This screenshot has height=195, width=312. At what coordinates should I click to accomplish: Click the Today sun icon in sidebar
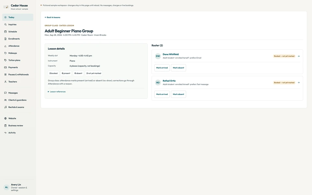click(x=6, y=17)
